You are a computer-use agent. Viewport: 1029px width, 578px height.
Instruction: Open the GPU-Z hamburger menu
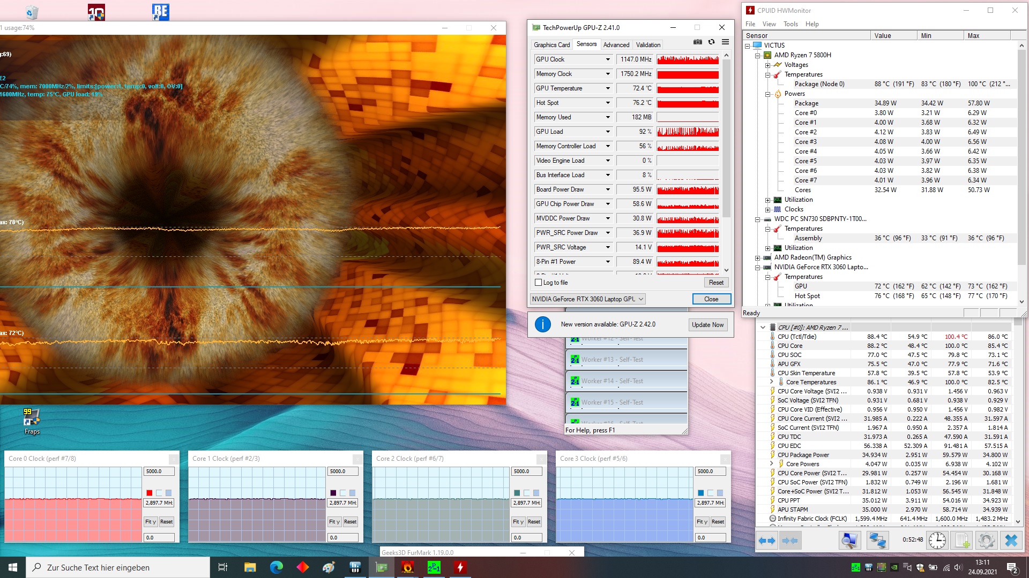(x=725, y=42)
